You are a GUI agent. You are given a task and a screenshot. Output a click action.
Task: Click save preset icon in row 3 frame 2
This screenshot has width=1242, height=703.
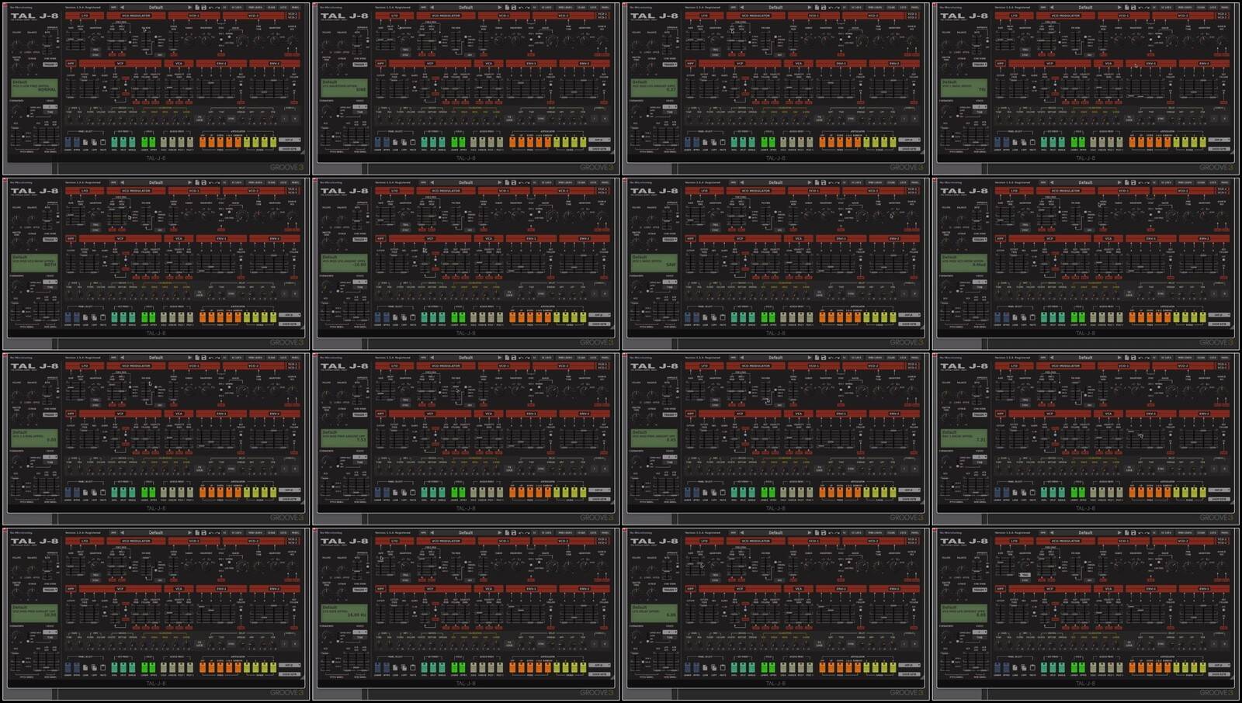[x=513, y=358]
